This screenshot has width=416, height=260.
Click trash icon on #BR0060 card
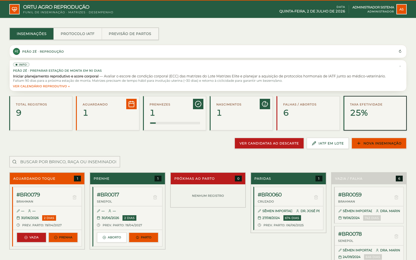coord(316,197)
